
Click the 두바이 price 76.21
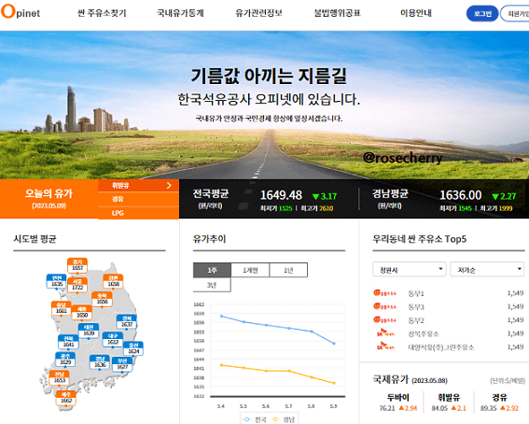(x=387, y=408)
